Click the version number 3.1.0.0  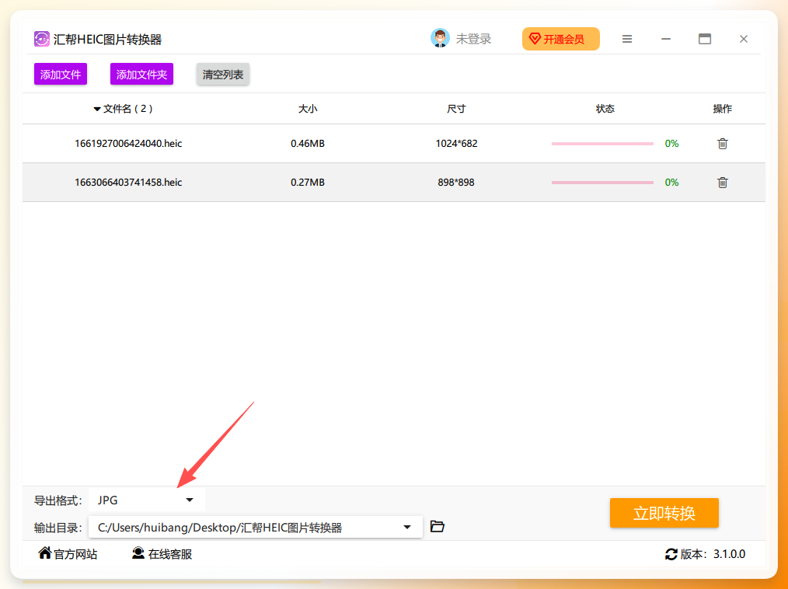[x=729, y=554]
